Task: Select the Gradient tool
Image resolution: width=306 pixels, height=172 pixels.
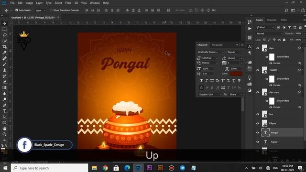Action: 4,88
